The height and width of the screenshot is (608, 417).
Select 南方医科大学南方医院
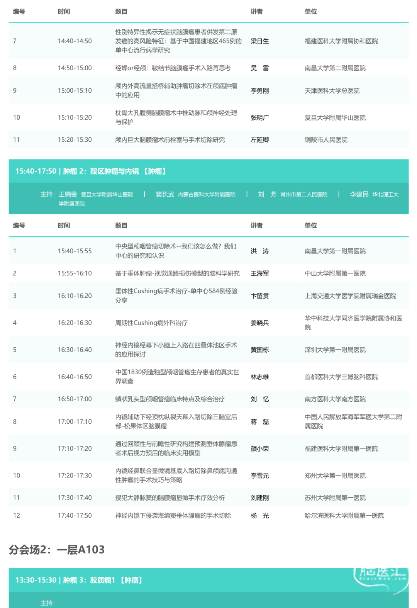click(x=335, y=399)
